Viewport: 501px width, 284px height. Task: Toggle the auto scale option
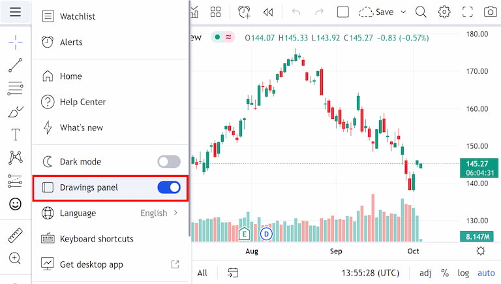point(486,273)
